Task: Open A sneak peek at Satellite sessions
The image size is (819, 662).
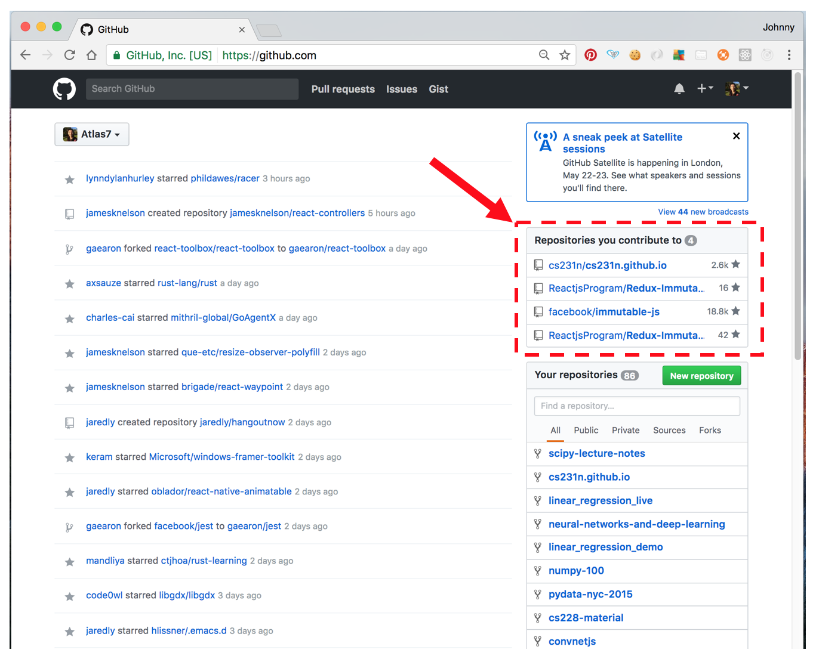Action: tap(623, 143)
